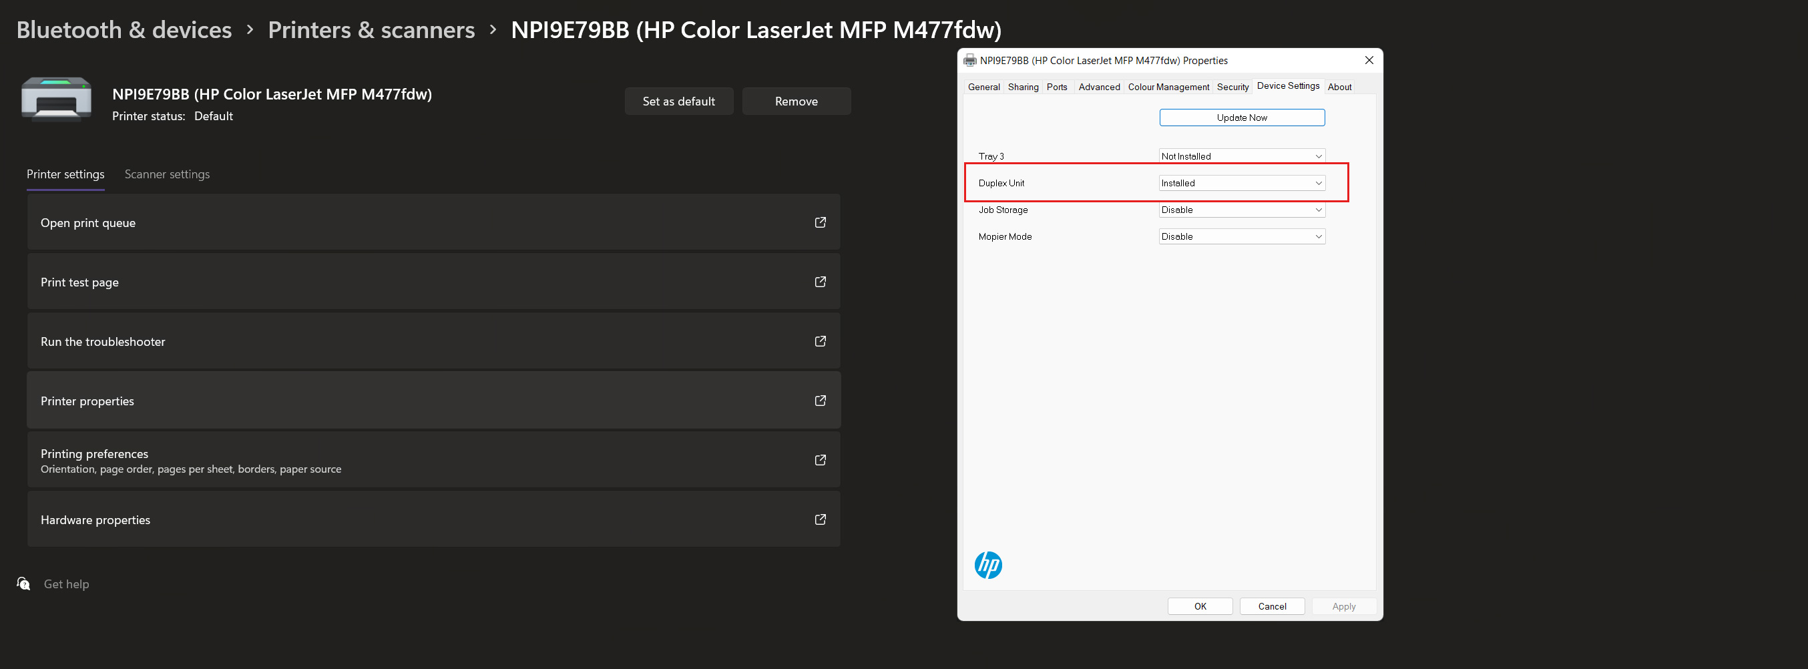Click the Set as default button
Viewport: 1808px width, 669px height.
[x=678, y=101]
